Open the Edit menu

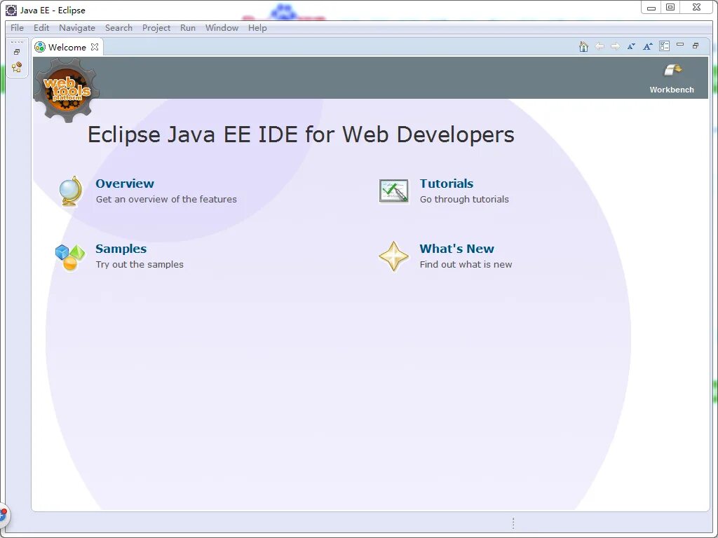coord(41,28)
